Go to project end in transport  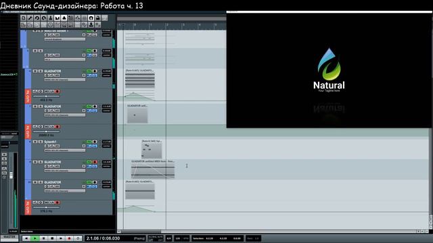tap(61, 238)
